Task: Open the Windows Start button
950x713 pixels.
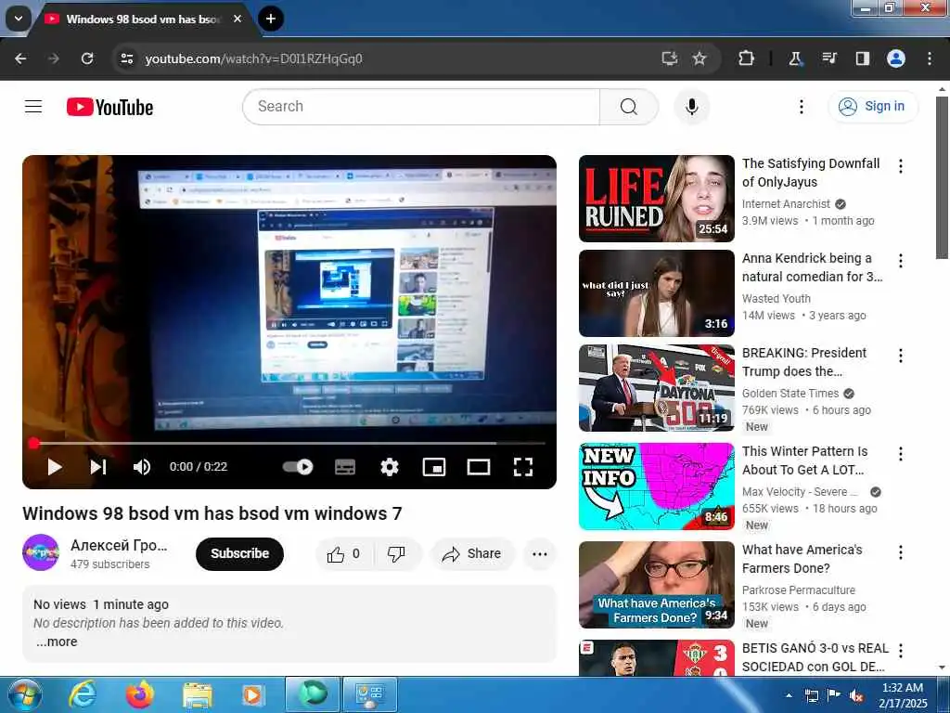Action: (24, 694)
